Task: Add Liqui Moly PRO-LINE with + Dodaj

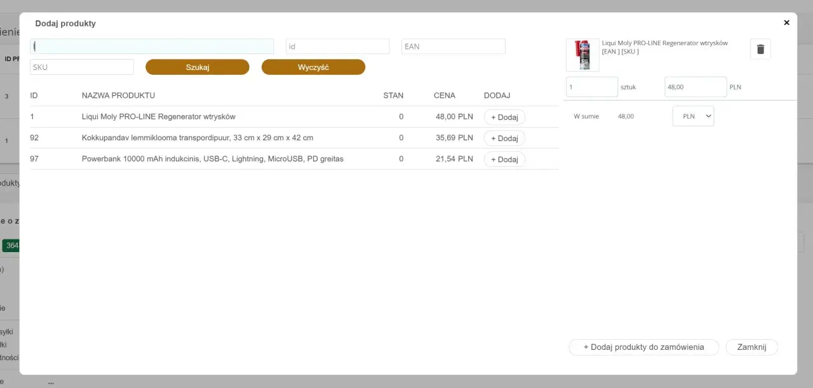Action: point(504,117)
